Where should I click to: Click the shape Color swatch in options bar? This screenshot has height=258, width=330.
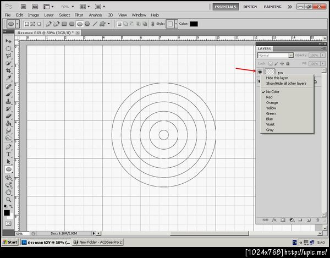coord(194,24)
